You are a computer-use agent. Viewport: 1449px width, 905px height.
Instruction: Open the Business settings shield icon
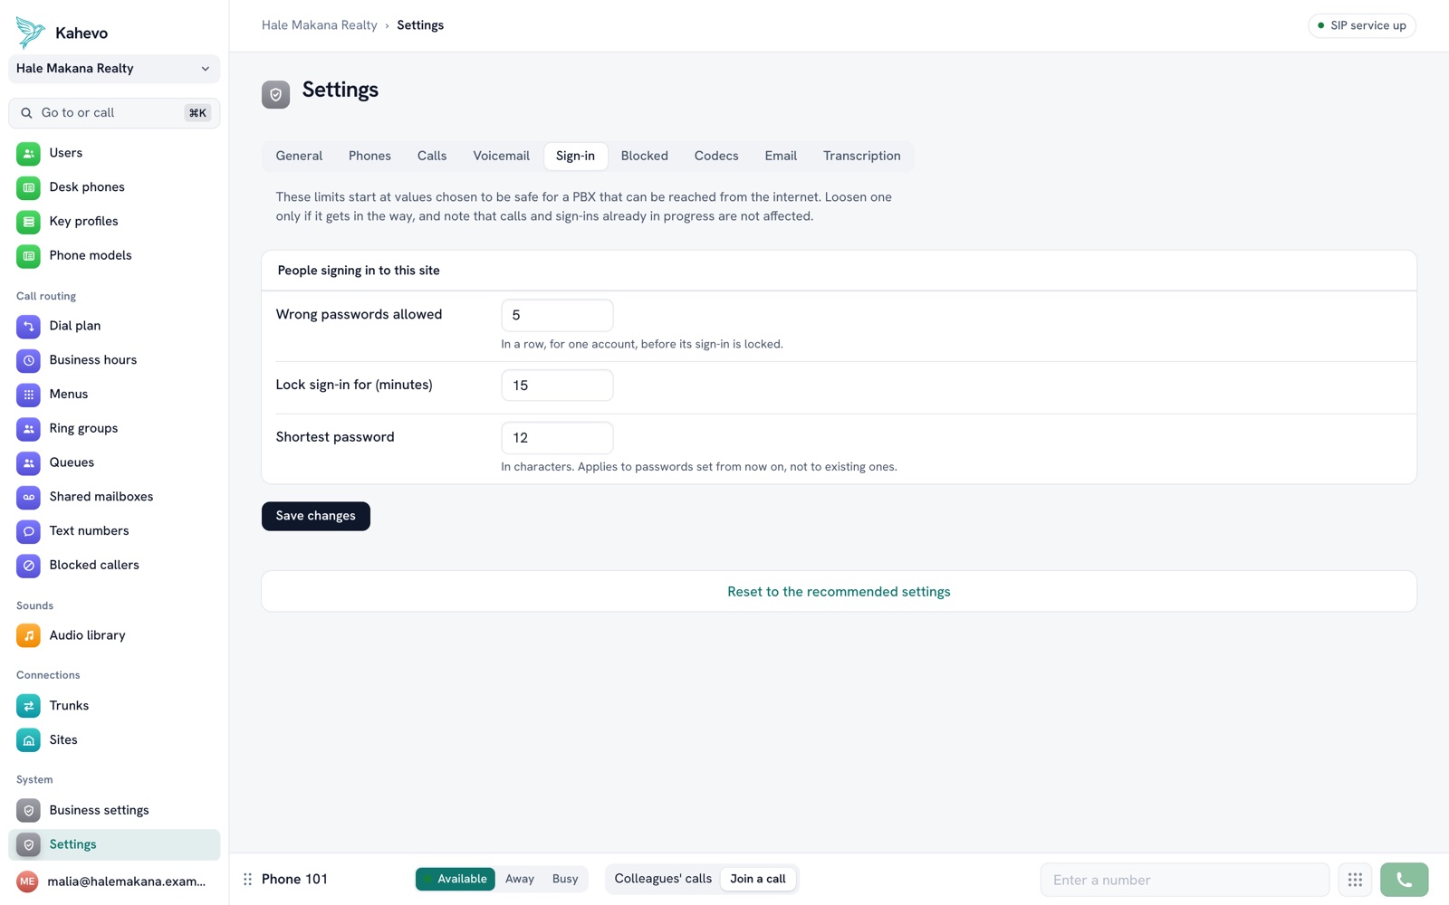(28, 811)
